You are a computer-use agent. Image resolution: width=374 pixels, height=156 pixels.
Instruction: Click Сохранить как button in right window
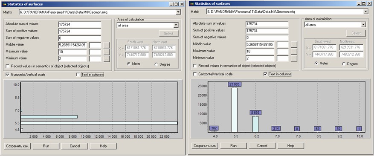[x=205, y=145]
